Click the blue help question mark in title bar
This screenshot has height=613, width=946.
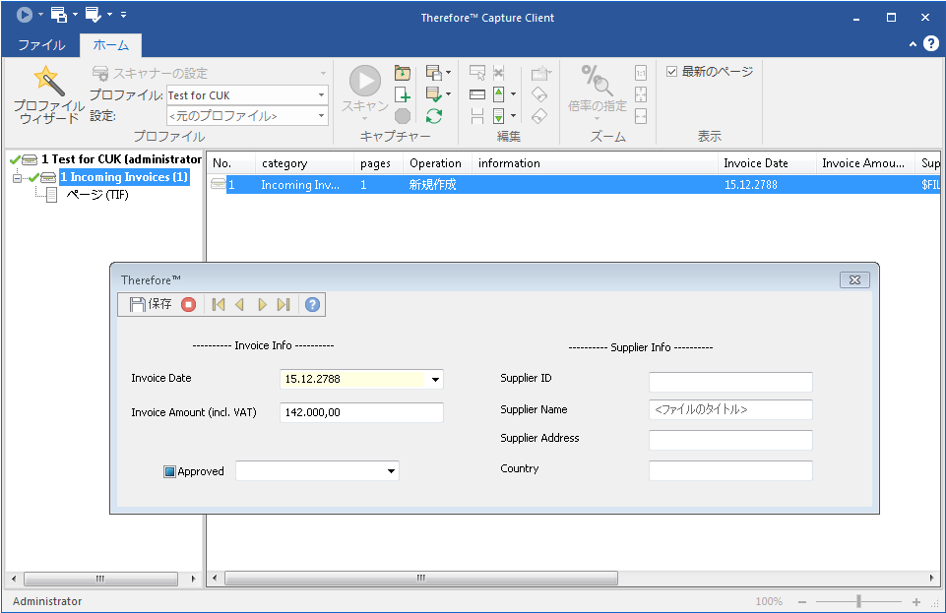pyautogui.click(x=931, y=43)
